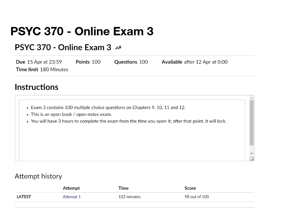The height and width of the screenshot is (208, 286).
Task: Click the 'Time' column header
Action: pyautogui.click(x=123, y=188)
